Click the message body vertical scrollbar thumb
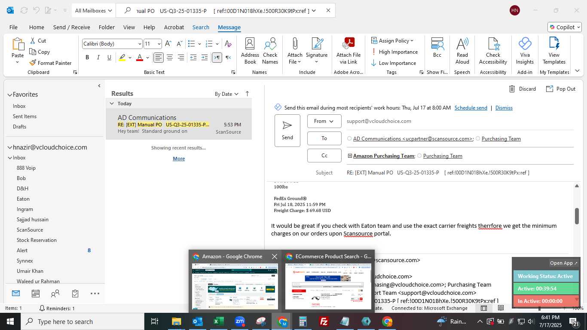This screenshot has width=587, height=330. coord(577,216)
